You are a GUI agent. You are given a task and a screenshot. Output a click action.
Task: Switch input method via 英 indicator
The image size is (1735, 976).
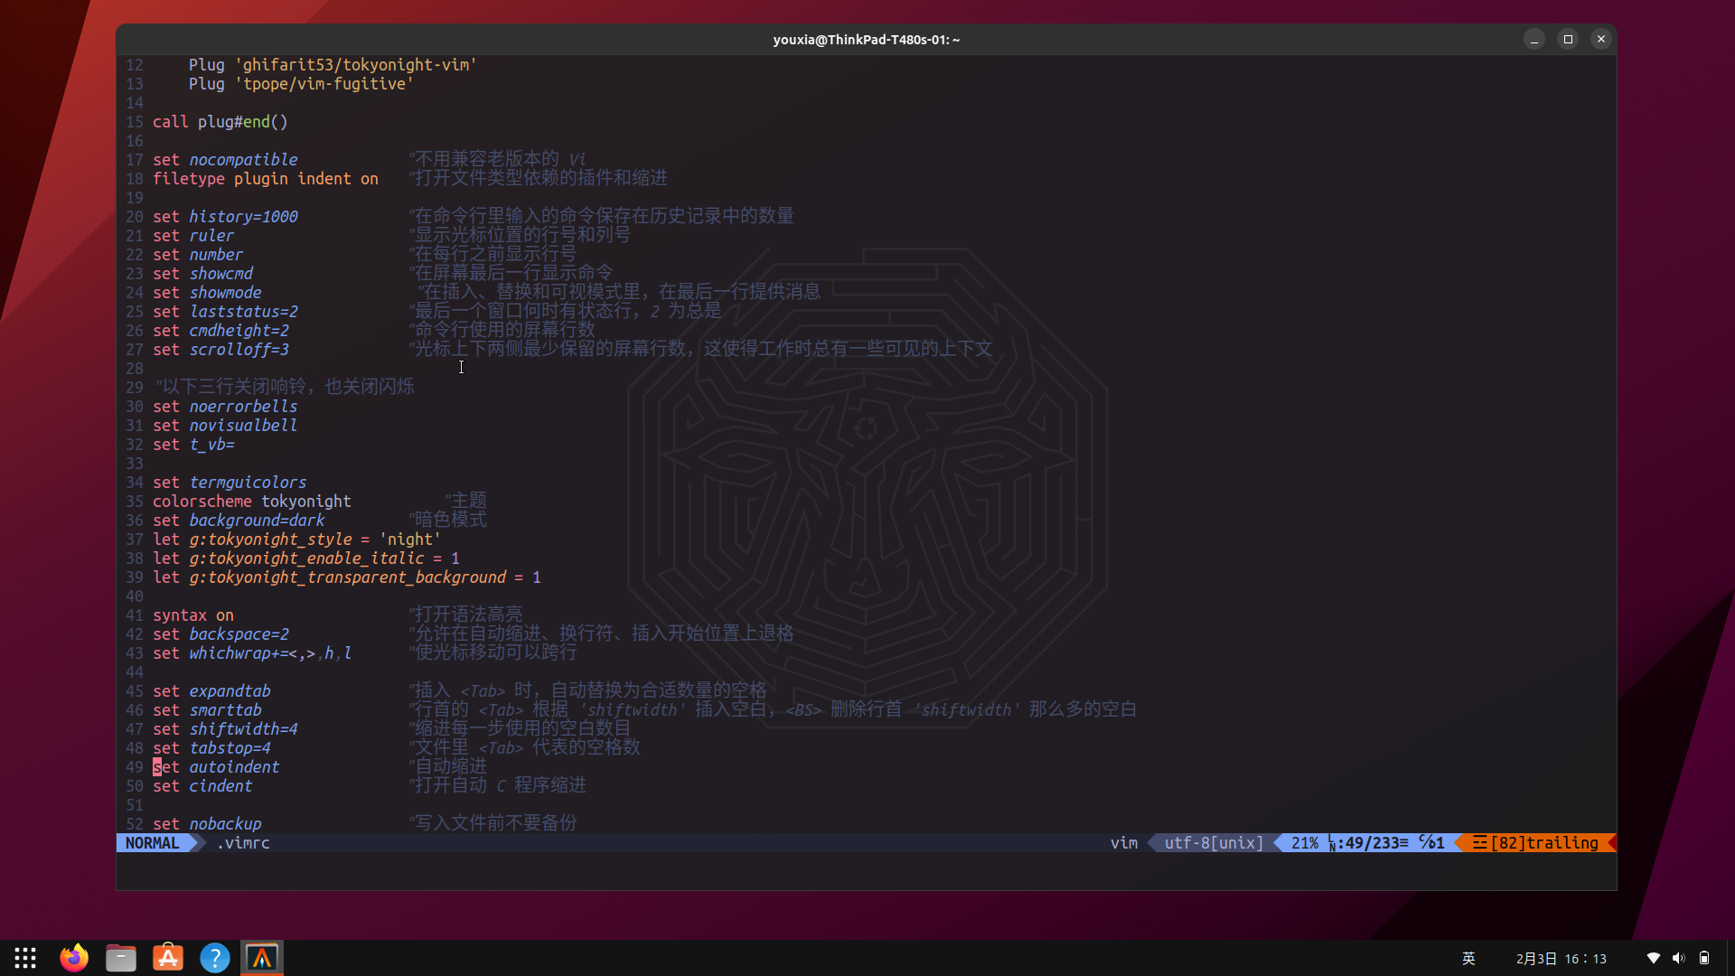point(1468,958)
